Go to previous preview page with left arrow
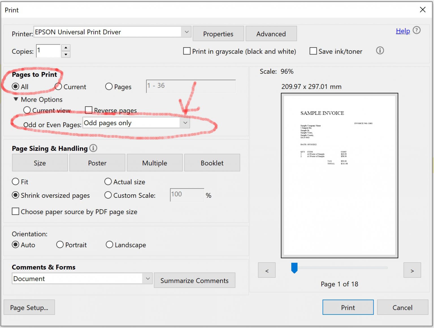The width and height of the screenshot is (434, 328). tap(266, 270)
